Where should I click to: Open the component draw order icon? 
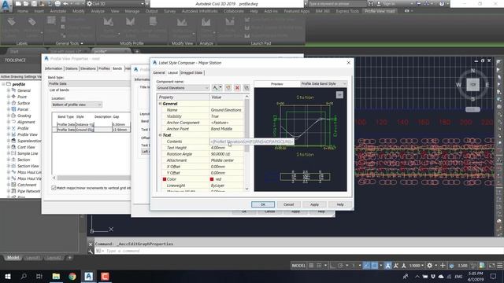coord(246,87)
